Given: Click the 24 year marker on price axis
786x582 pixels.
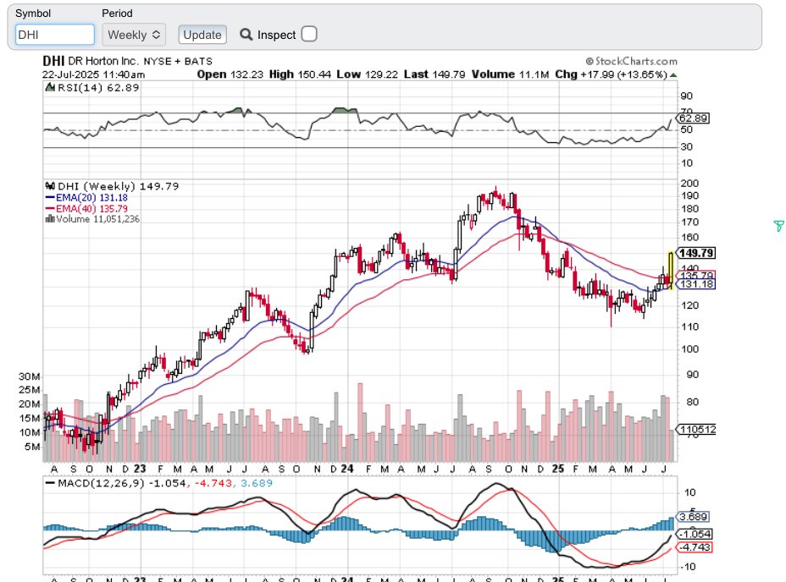Looking at the screenshot, I should click(347, 469).
